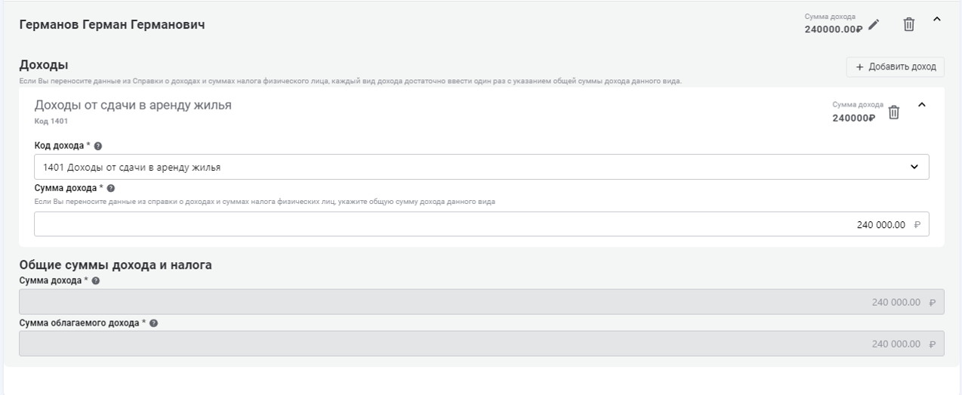Collapse the Германов Герман Германович section
962x395 pixels.
click(937, 20)
